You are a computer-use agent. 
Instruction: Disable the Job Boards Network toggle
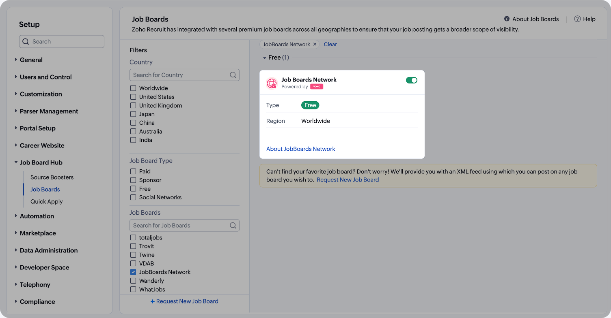tap(412, 80)
